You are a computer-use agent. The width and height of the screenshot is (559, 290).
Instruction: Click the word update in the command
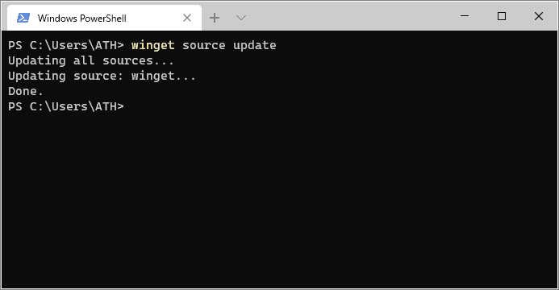point(255,46)
